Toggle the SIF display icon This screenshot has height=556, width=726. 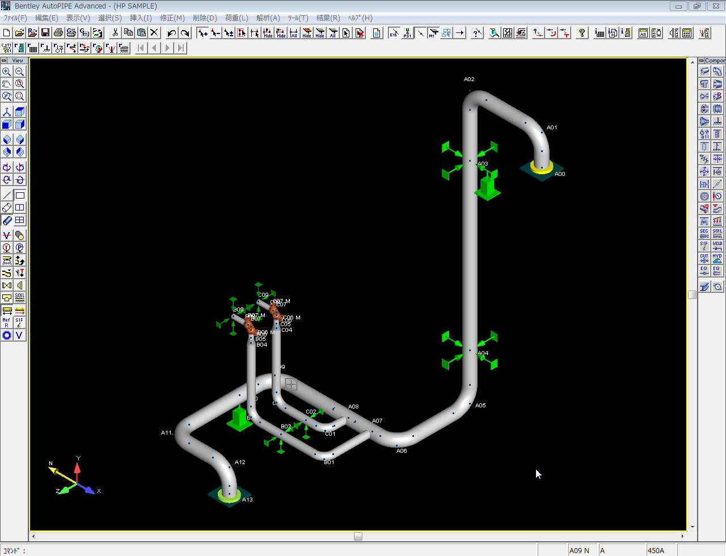(20, 322)
